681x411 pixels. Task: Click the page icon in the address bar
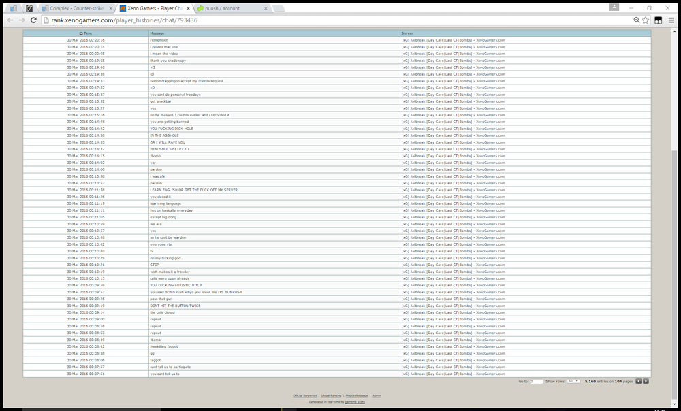pos(46,20)
